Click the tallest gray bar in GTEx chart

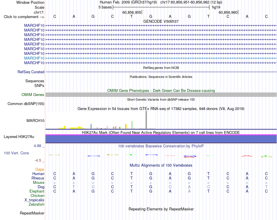click(x=146, y=120)
